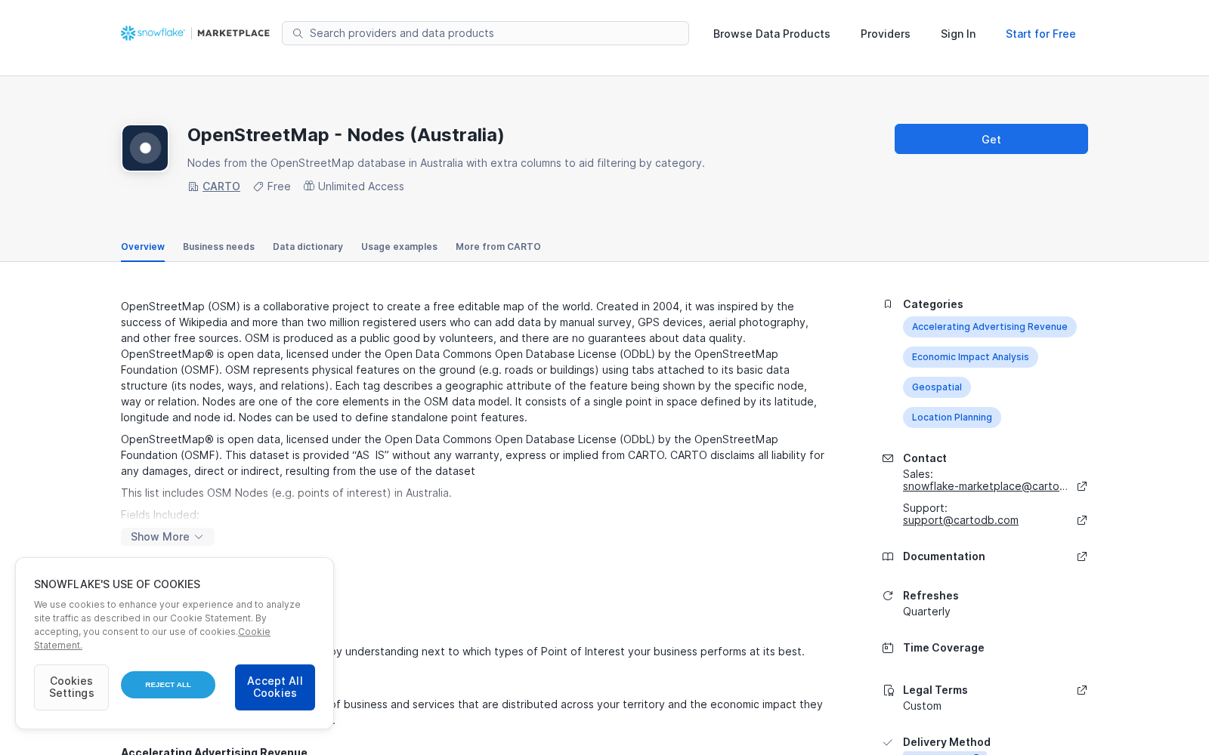Click Start for Free link
This screenshot has height=755, width=1209.
[1040, 34]
